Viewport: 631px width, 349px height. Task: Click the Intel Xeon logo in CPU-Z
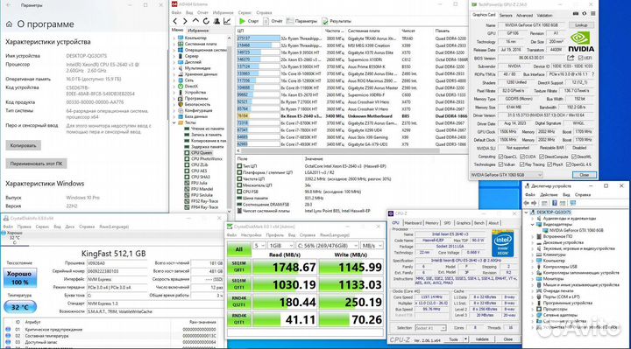tap(503, 243)
